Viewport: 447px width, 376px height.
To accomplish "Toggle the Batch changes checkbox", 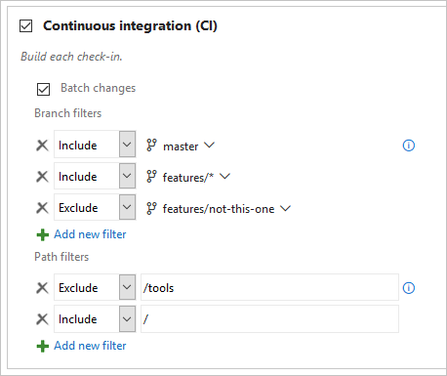I will coord(43,89).
